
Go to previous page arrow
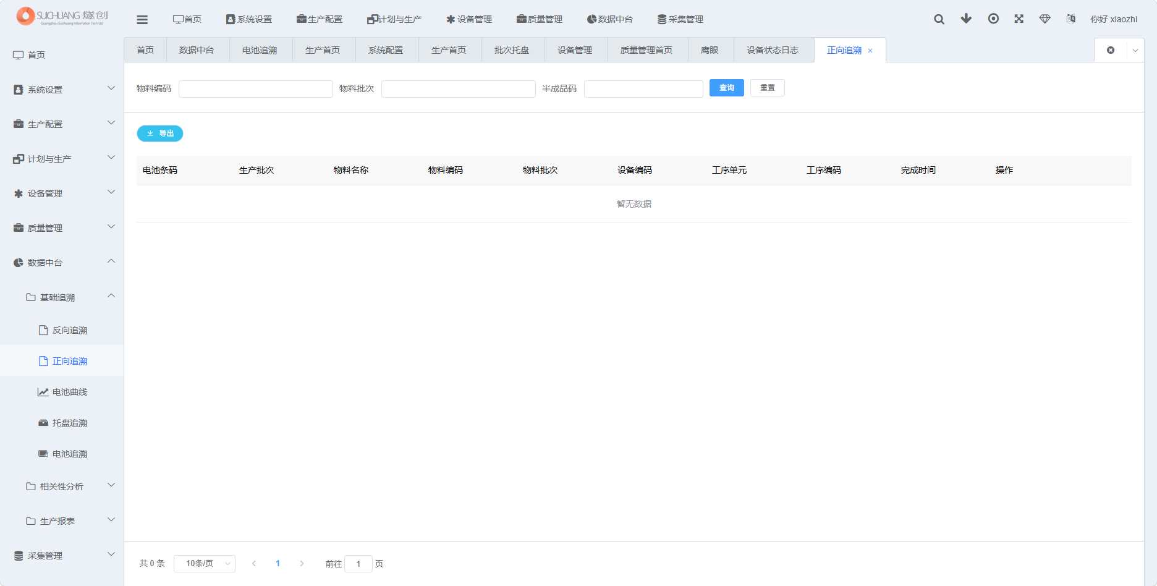click(x=254, y=564)
